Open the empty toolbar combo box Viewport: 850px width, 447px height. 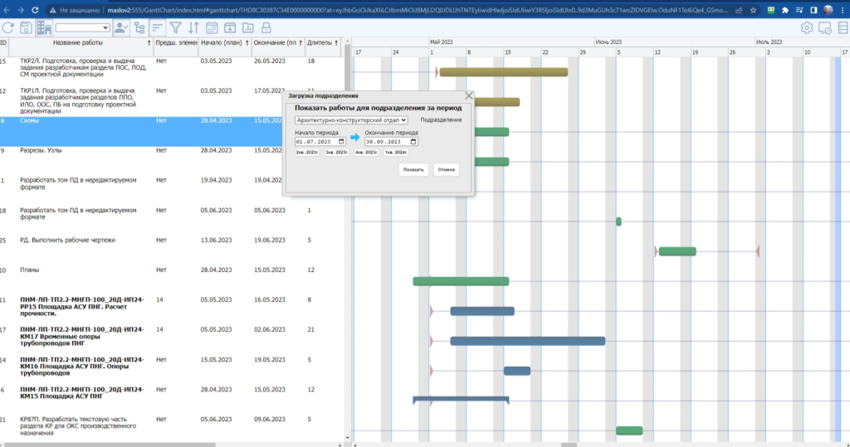point(82,28)
